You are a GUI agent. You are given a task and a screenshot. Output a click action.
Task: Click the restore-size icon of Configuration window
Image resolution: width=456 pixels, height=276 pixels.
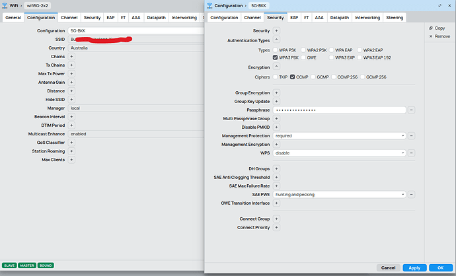tap(439, 5)
